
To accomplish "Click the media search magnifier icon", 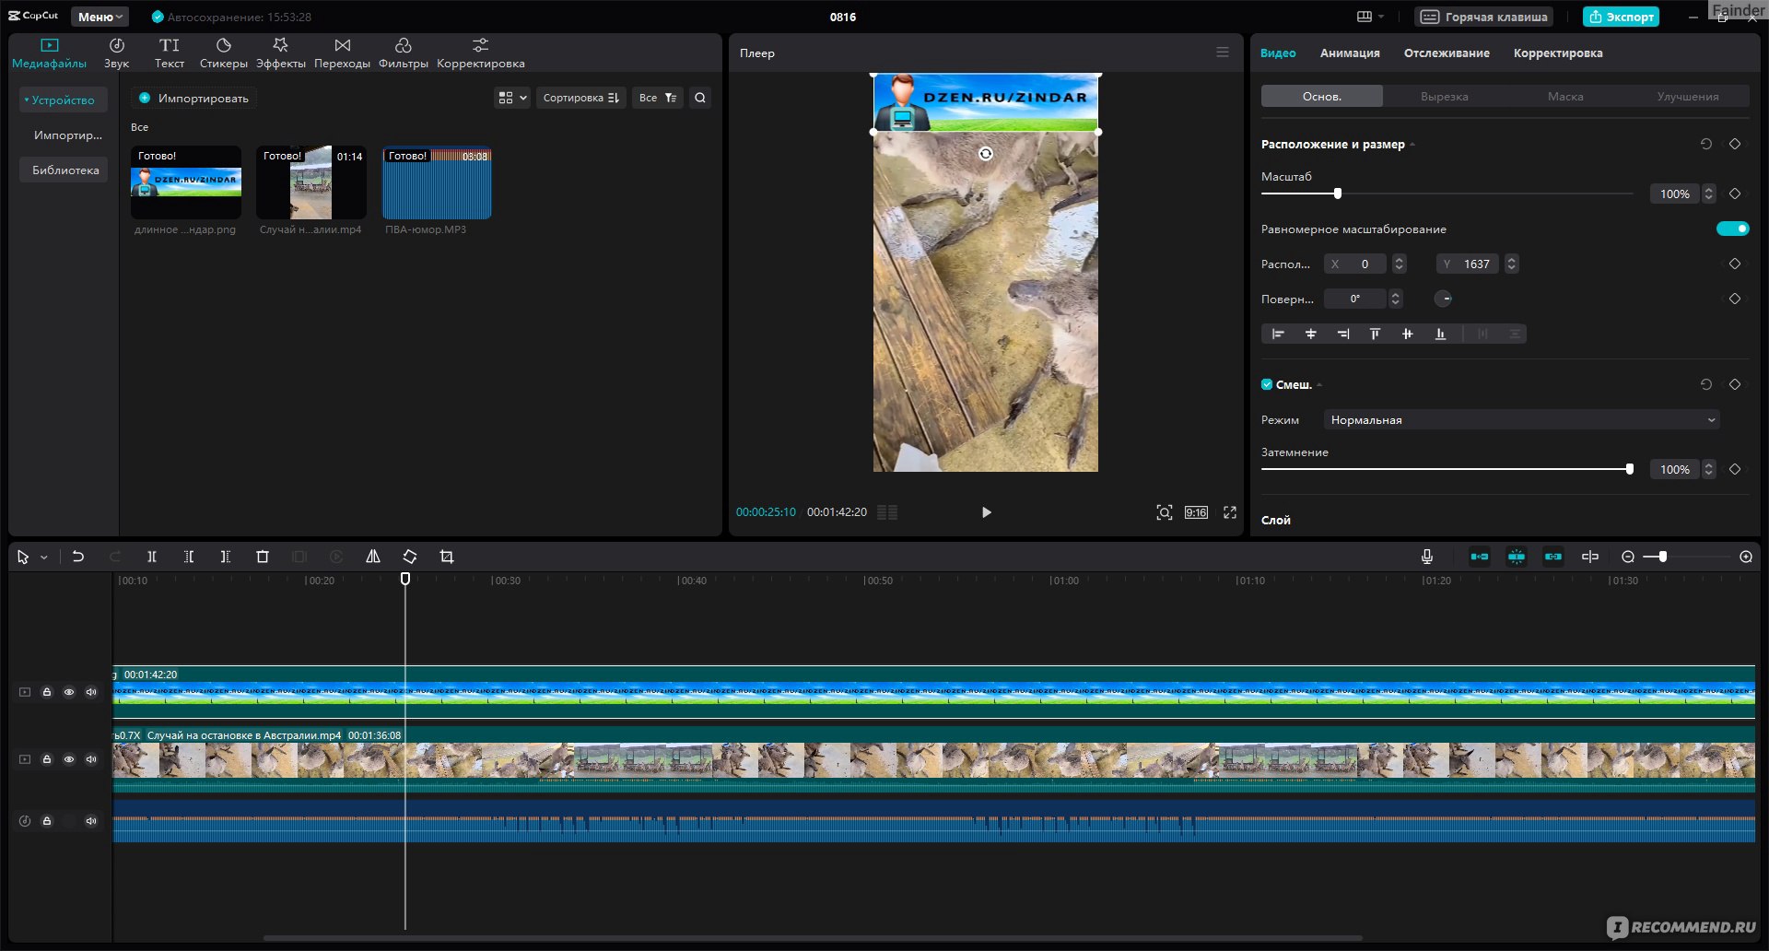I will tap(700, 98).
